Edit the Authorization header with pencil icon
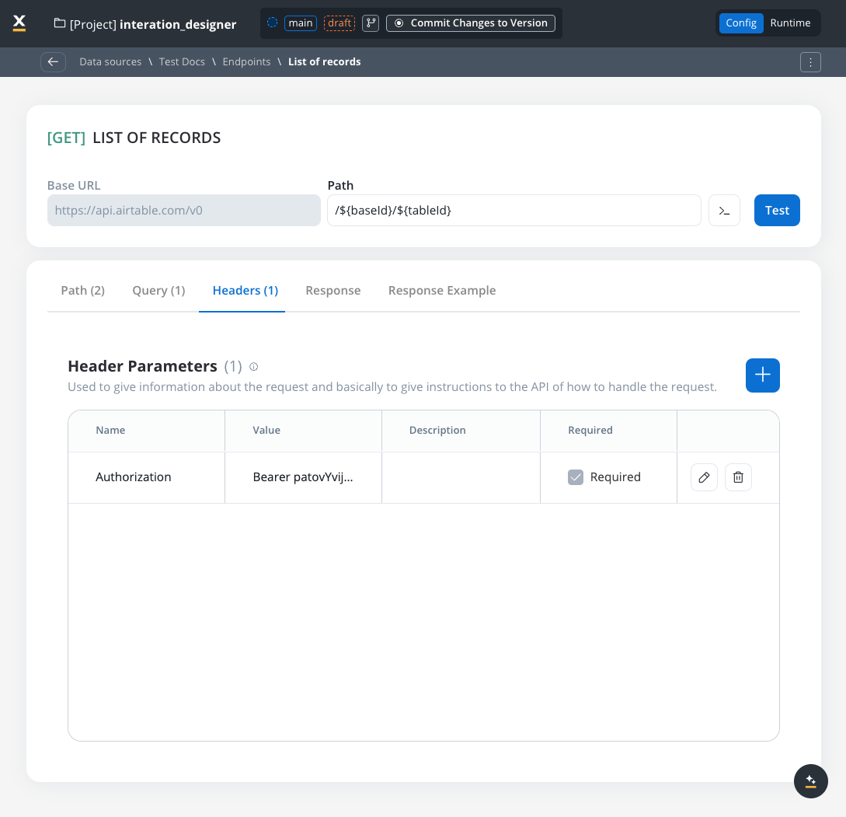Screen dimensions: 846x817 coord(704,477)
